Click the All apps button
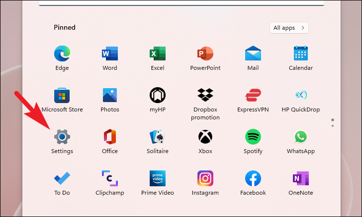The width and height of the screenshot is (362, 217). [x=289, y=28]
